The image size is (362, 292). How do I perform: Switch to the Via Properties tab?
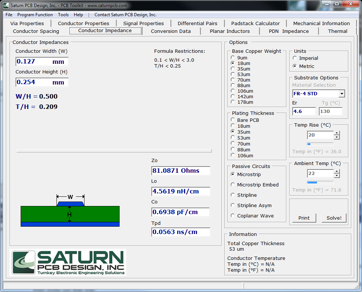click(x=27, y=23)
